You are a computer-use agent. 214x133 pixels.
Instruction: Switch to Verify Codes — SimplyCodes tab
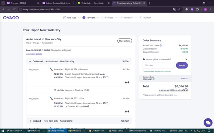[94, 3]
